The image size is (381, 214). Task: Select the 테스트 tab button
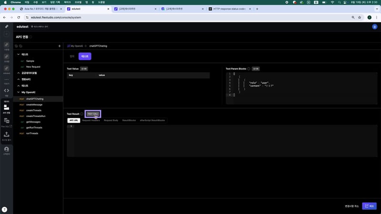(x=85, y=56)
